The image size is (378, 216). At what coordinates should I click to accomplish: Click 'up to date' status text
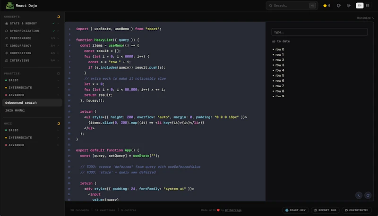point(281,42)
